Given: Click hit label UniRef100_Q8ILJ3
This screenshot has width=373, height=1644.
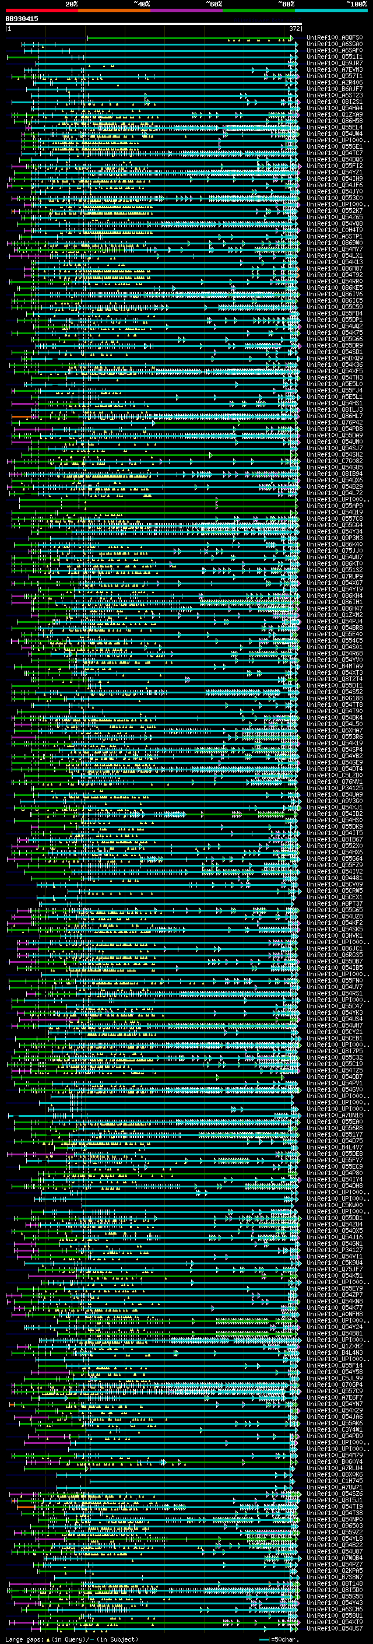Looking at the screenshot, I should coord(334,410).
